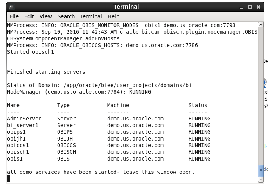This screenshot has width=268, height=188.
Task: Open the Terminal menu
Action: point(91,16)
